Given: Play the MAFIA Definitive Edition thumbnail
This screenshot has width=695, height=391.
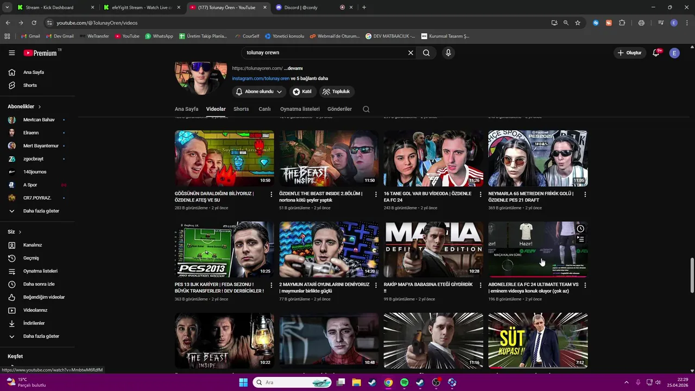Looking at the screenshot, I should pos(433,249).
